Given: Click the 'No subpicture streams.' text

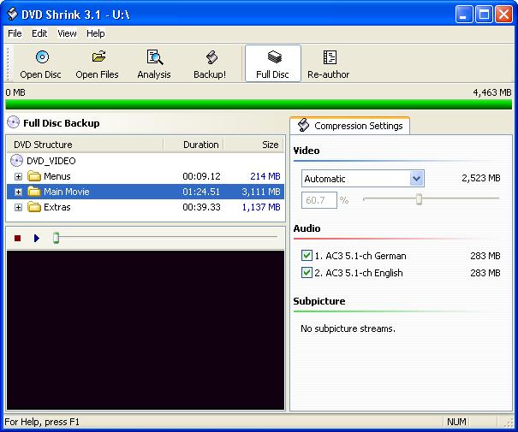Looking at the screenshot, I should (348, 328).
